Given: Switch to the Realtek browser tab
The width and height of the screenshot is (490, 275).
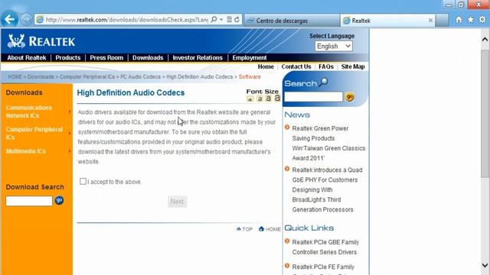Looking at the screenshot, I should pyautogui.click(x=387, y=21).
